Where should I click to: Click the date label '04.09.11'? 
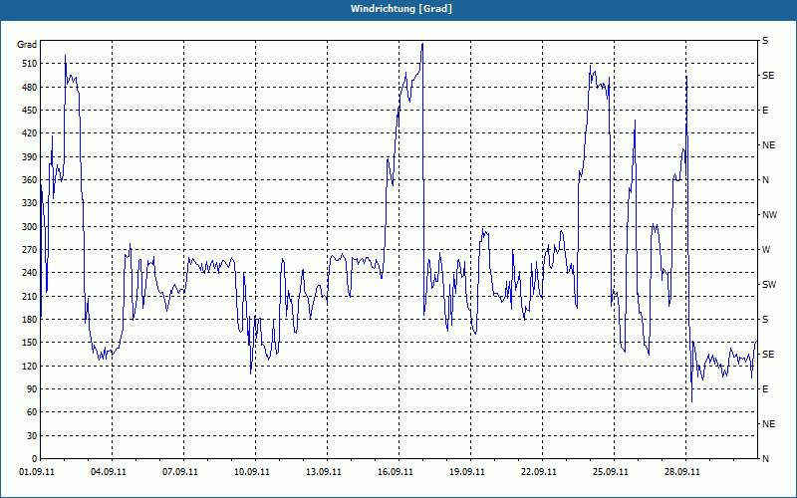(109, 472)
